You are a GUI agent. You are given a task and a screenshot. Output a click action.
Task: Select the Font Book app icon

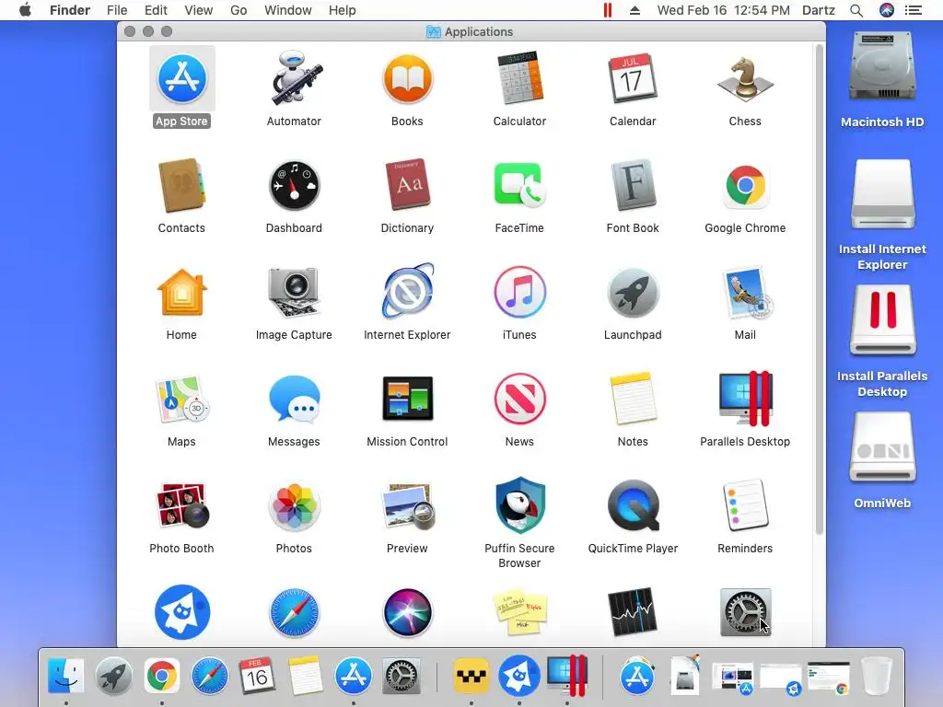(x=633, y=185)
